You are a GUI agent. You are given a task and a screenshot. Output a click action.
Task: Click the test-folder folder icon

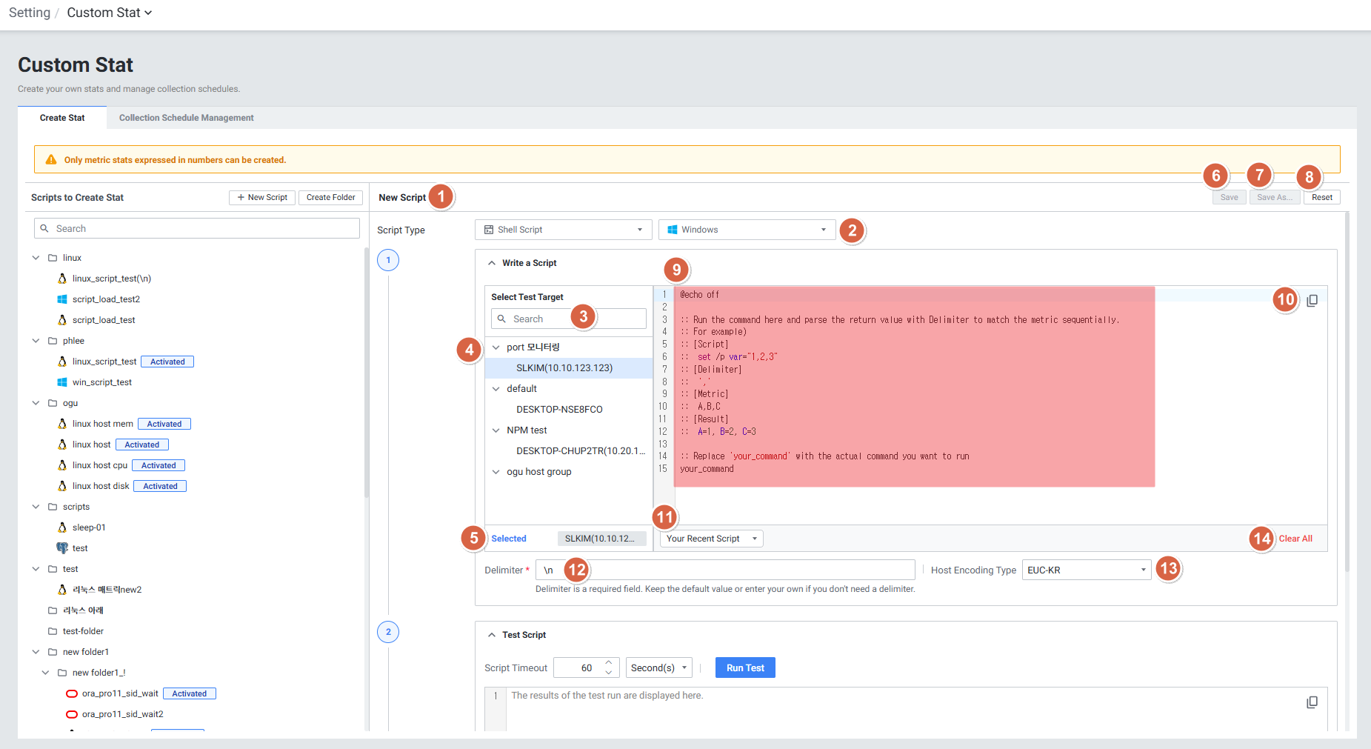click(53, 631)
